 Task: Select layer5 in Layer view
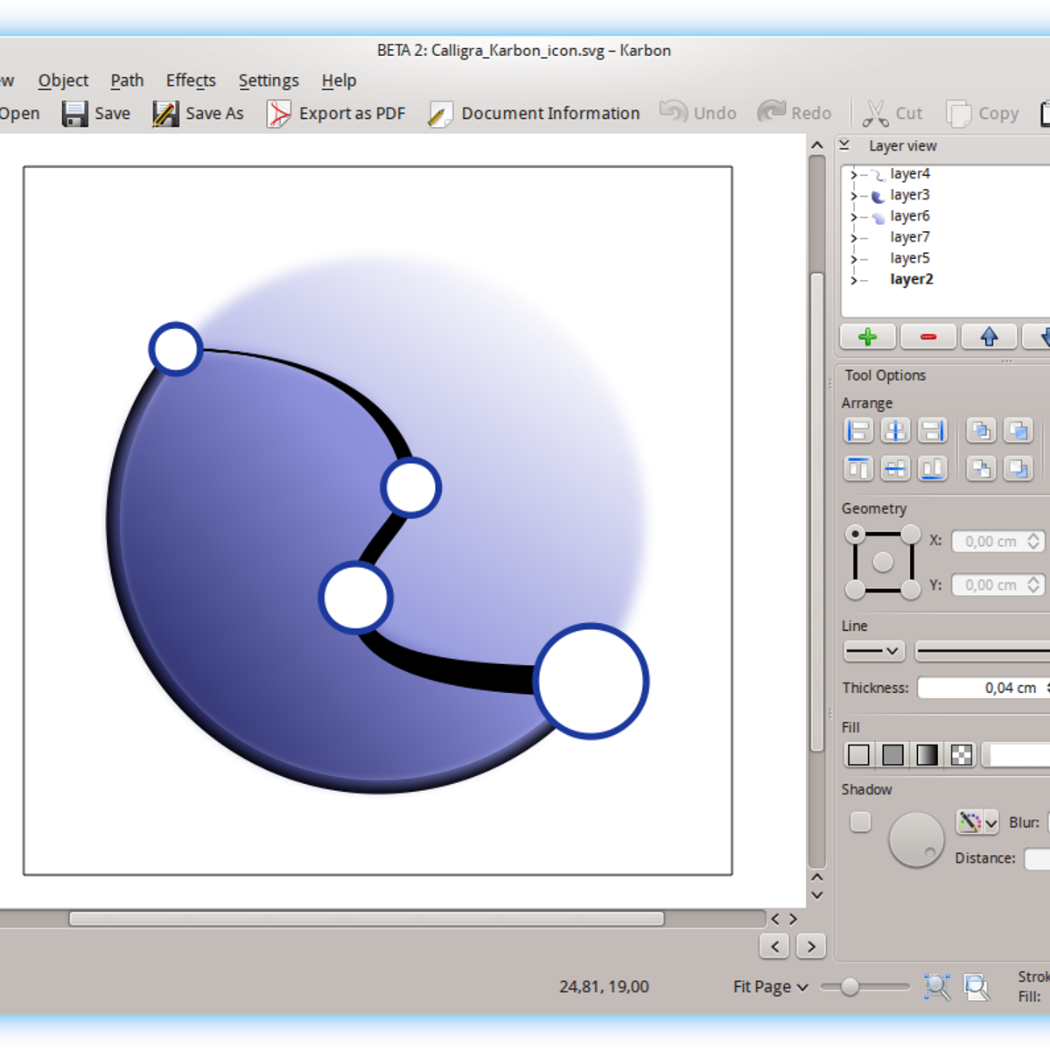point(910,258)
